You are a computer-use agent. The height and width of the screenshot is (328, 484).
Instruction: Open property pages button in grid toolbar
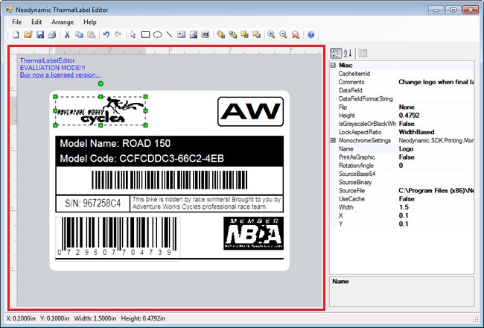(363, 53)
